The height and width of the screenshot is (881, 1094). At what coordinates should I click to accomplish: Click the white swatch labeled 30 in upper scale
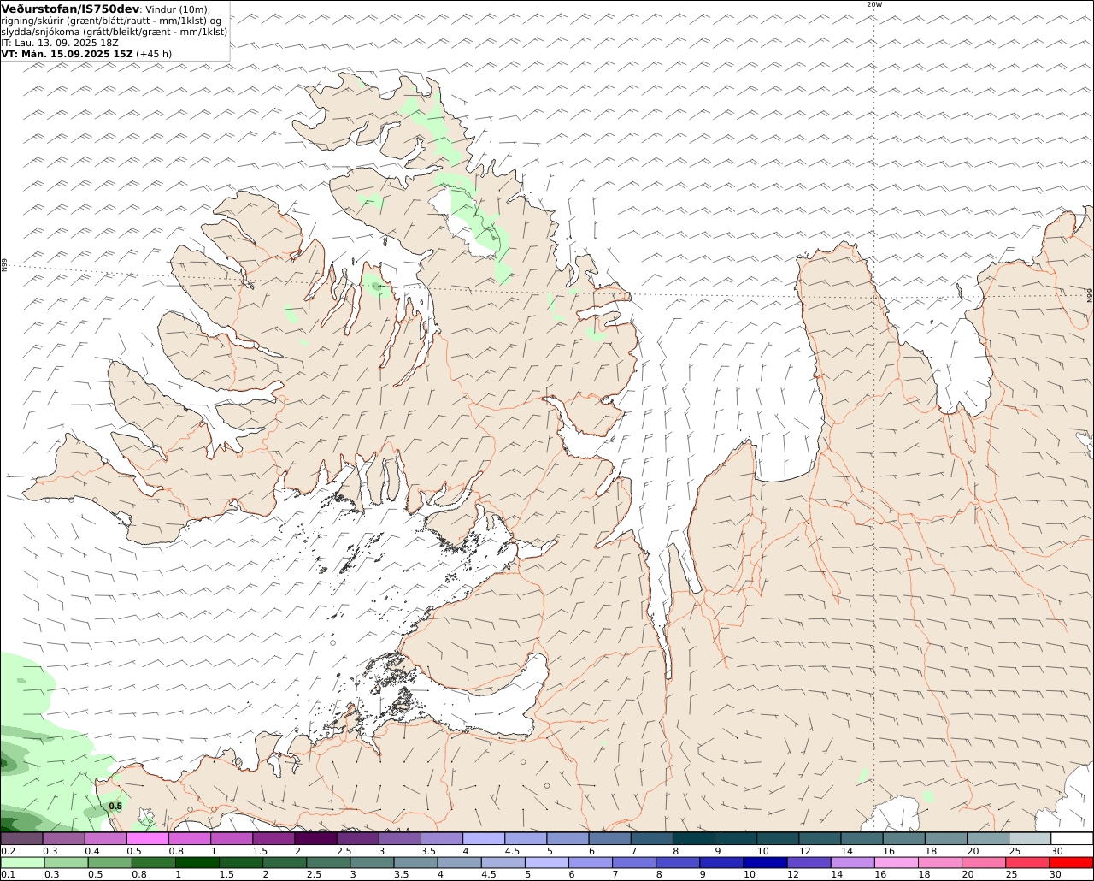(x=1072, y=839)
